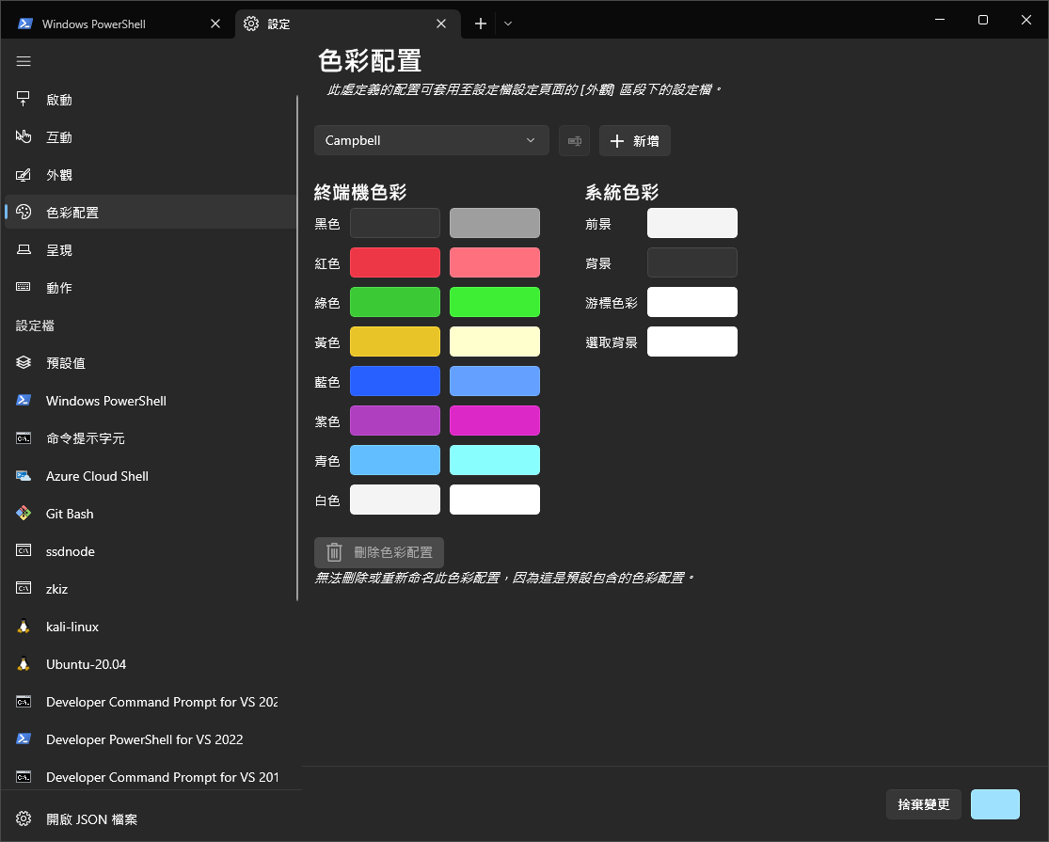Pick the dark 紅色 red swatch

click(395, 262)
